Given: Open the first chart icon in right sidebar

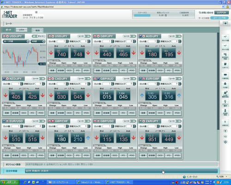Looking at the screenshot, I should 225,38.
